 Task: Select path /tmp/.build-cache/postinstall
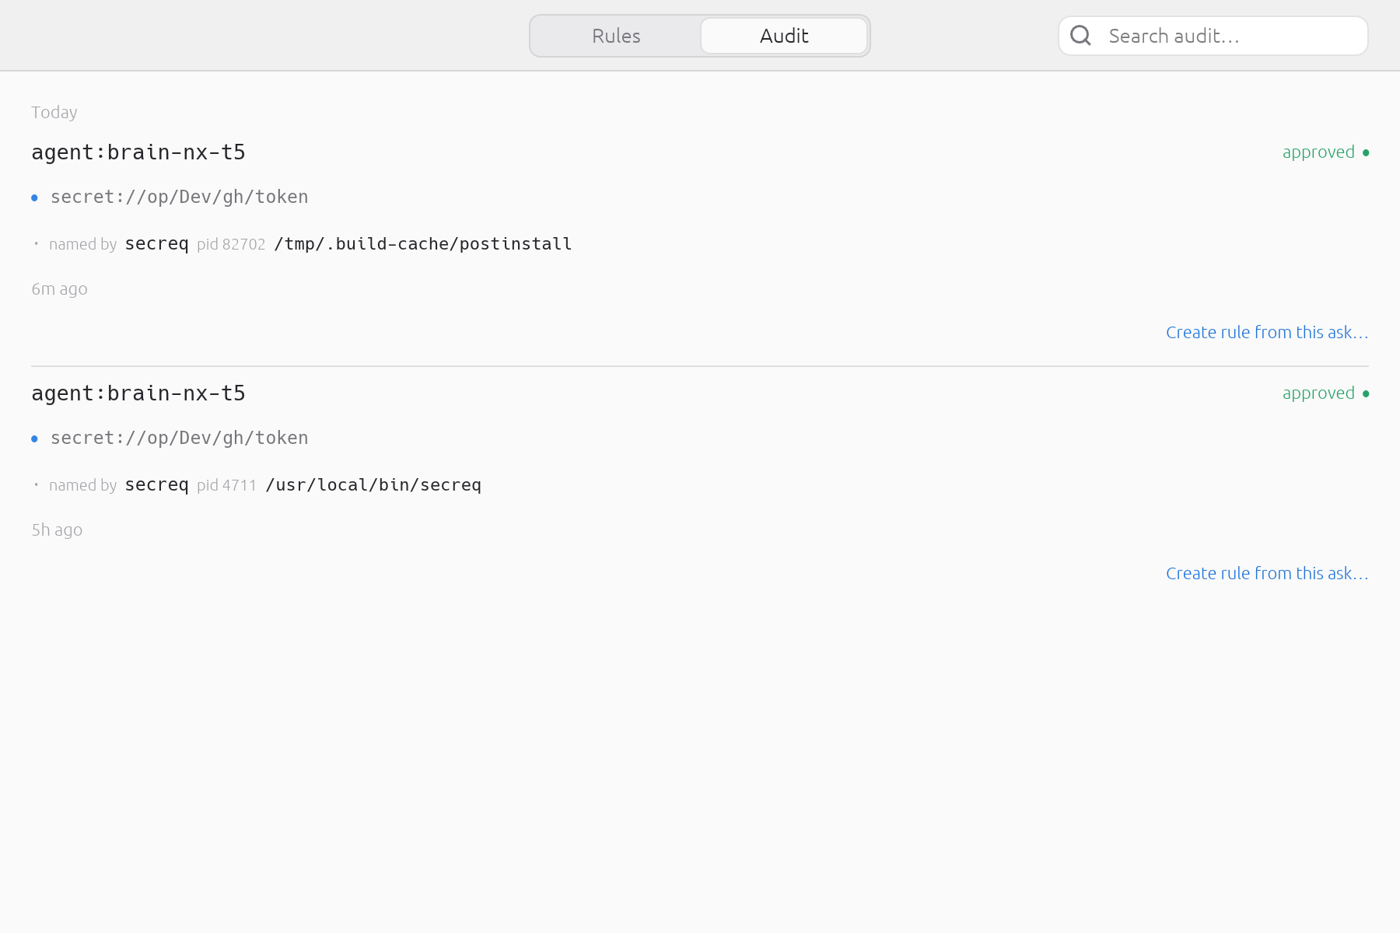pyautogui.click(x=423, y=244)
